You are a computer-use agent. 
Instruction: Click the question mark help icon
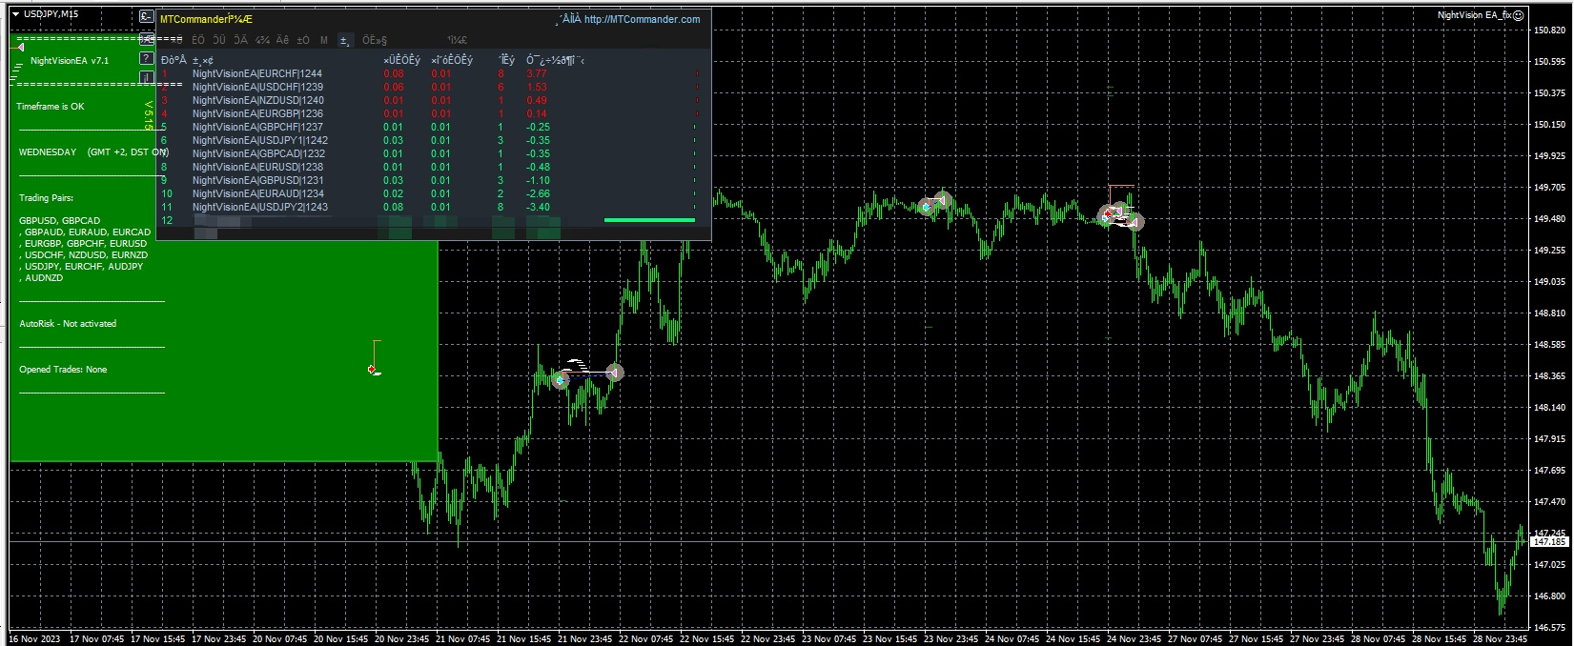pyautogui.click(x=146, y=59)
